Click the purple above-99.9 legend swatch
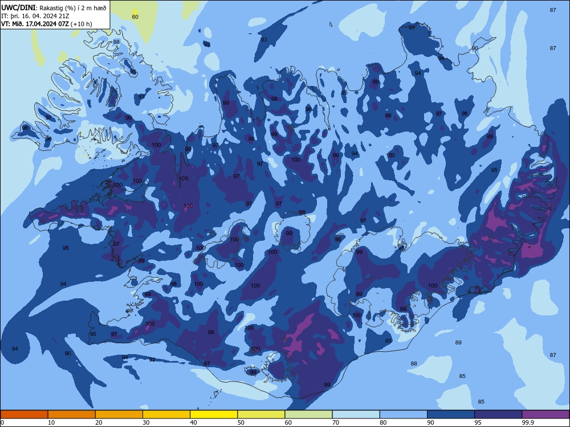 pyautogui.click(x=545, y=414)
